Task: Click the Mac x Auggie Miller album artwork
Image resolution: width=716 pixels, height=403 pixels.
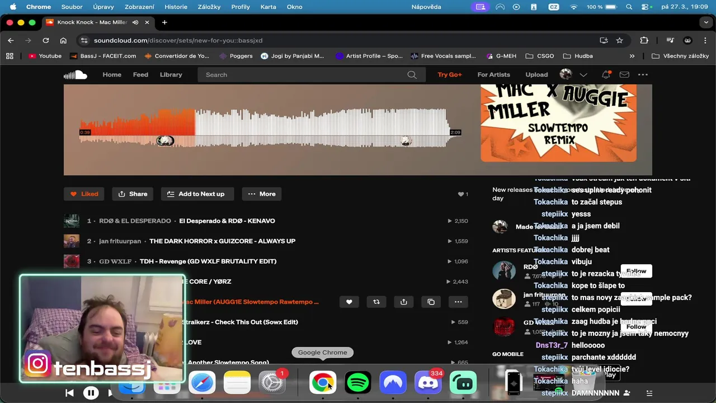Action: pos(558,123)
